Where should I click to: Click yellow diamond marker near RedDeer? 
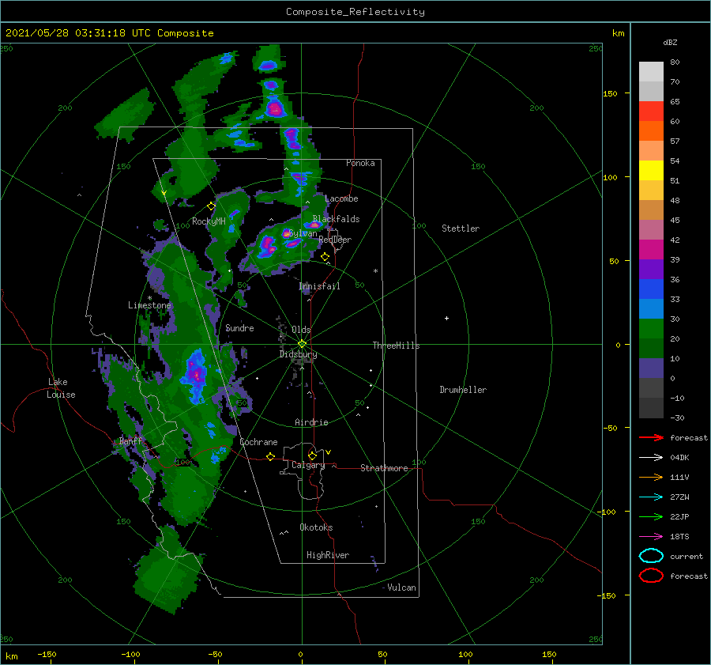tap(325, 257)
